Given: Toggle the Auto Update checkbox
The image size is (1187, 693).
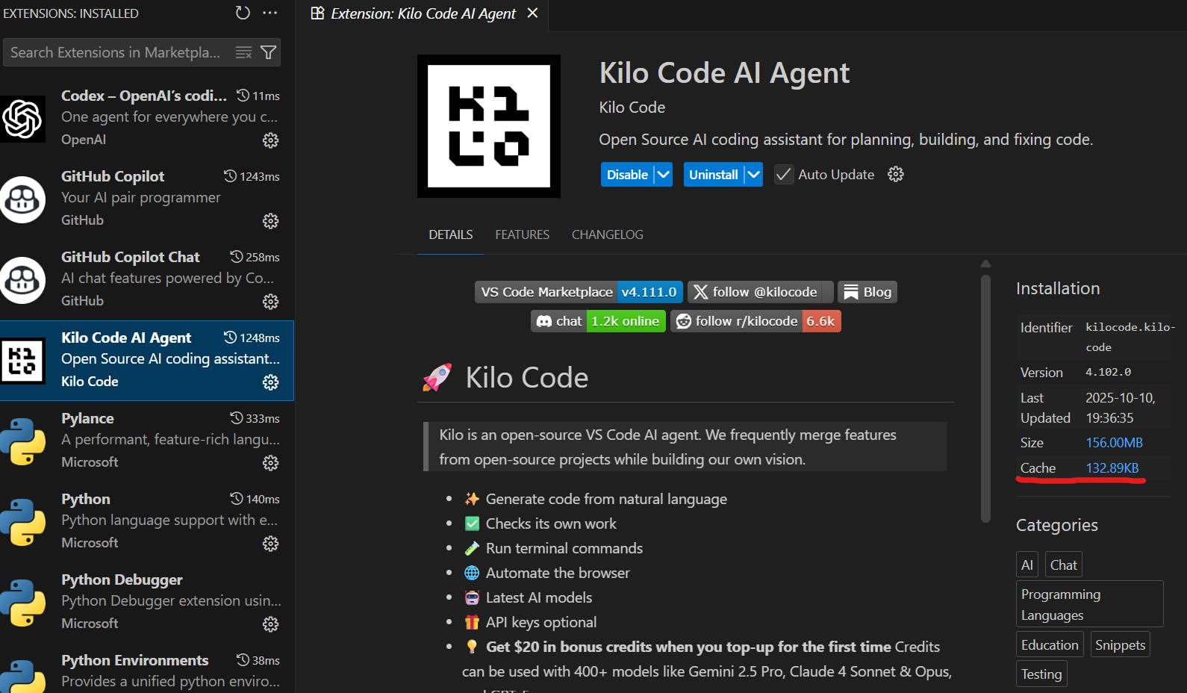Looking at the screenshot, I should click(783, 175).
